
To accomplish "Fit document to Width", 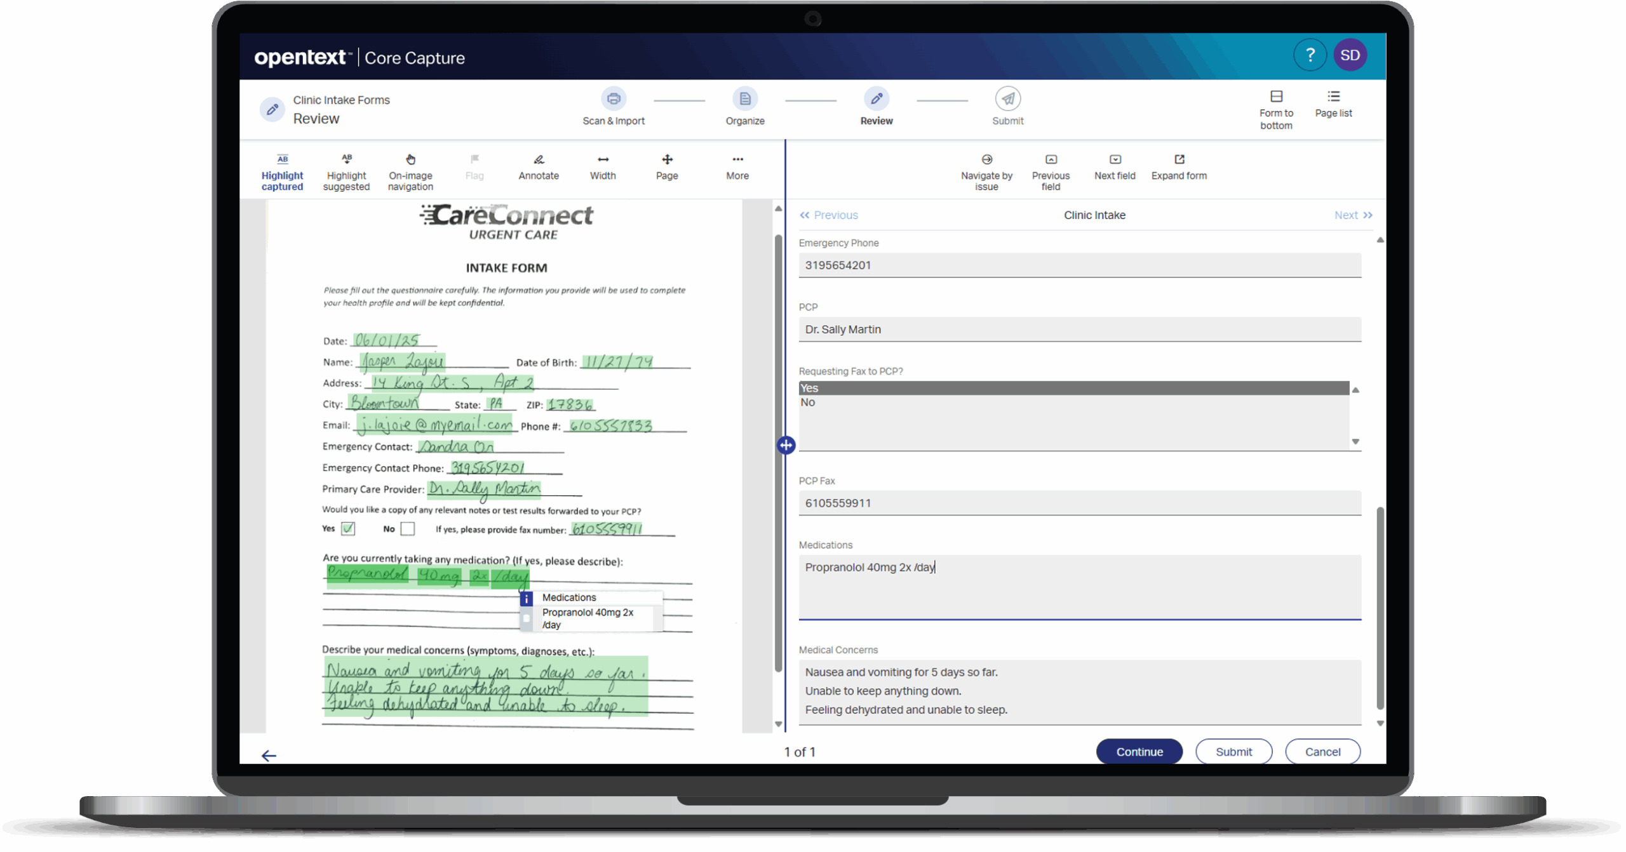I will [602, 168].
